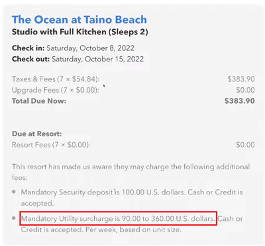Open The Ocean at Taino Beach link

[79, 20]
